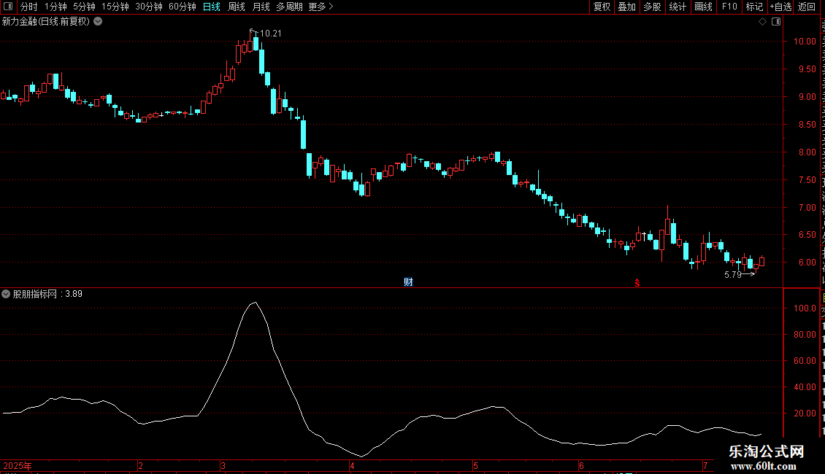This screenshot has width=825, height=474.
Task: Switch to 周线 weekly chart
Action: pos(237,7)
